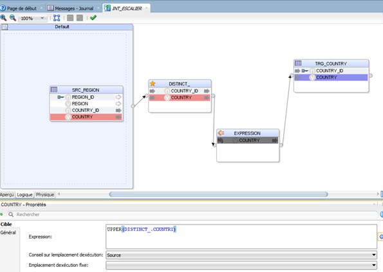Click the output arrow of REGION row
Image resolution: width=383 pixels, height=272 pixels.
pos(118,104)
